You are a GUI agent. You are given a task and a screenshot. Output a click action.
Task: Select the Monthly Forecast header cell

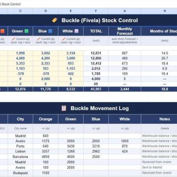124,31
